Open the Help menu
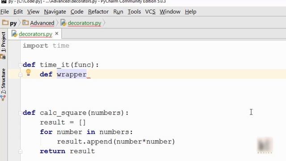This screenshot has width=286, height=161. 191,12
